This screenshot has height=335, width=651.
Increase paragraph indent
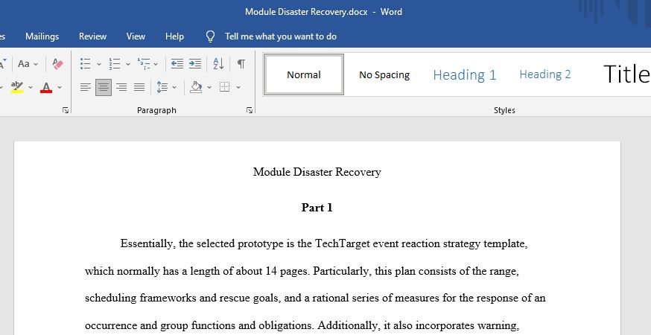tap(194, 64)
